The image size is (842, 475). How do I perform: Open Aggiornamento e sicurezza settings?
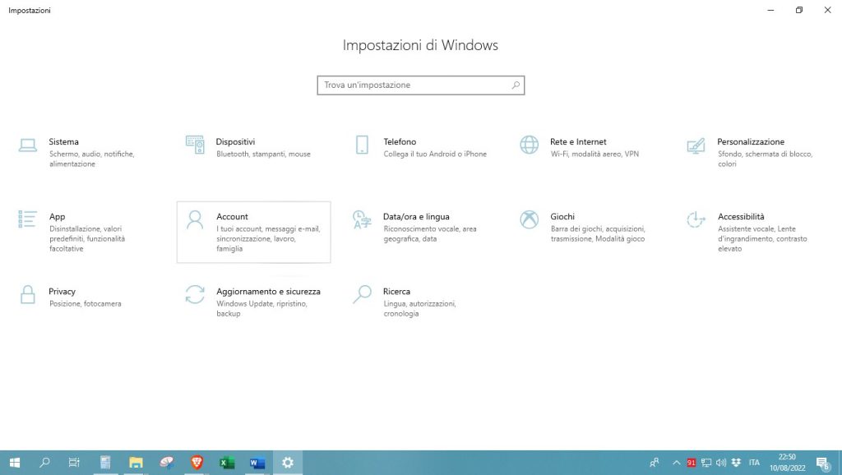click(x=252, y=302)
